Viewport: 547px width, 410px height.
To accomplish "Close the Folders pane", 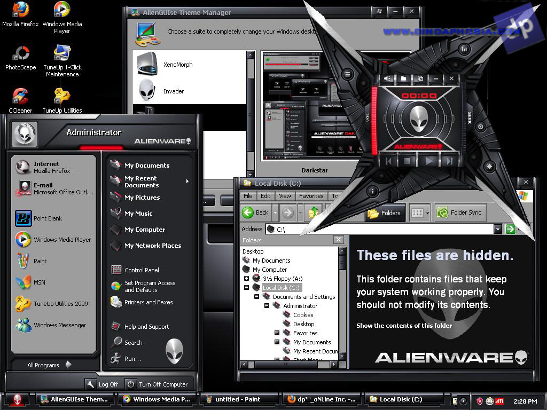I will [x=338, y=240].
